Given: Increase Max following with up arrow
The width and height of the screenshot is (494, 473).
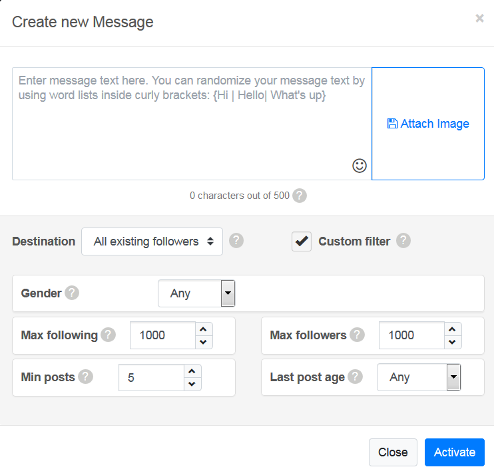Looking at the screenshot, I should click(203, 329).
